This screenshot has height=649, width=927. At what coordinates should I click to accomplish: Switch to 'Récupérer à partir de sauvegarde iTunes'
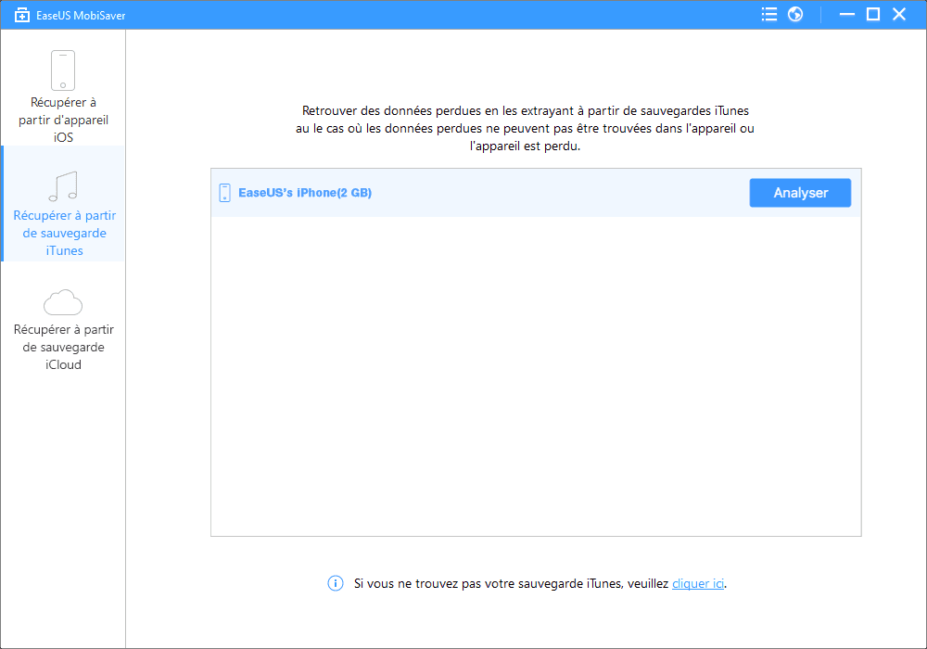[63, 203]
